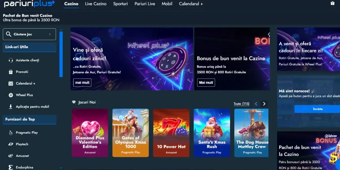Open the Toate (115) link
The width and height of the screenshot is (340, 170).
click(x=241, y=104)
